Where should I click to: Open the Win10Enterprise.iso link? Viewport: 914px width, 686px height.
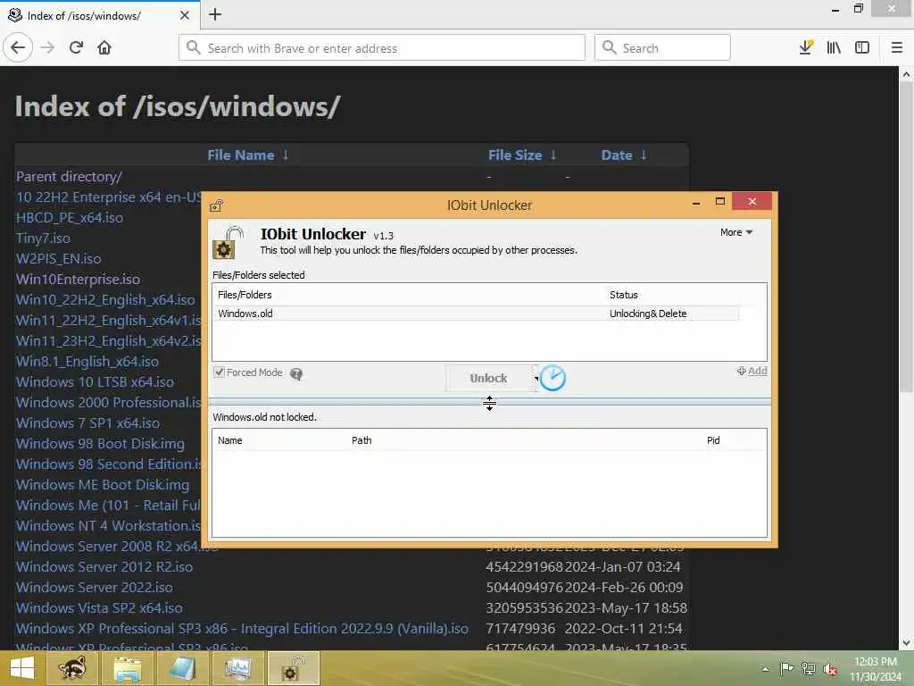[79, 279]
